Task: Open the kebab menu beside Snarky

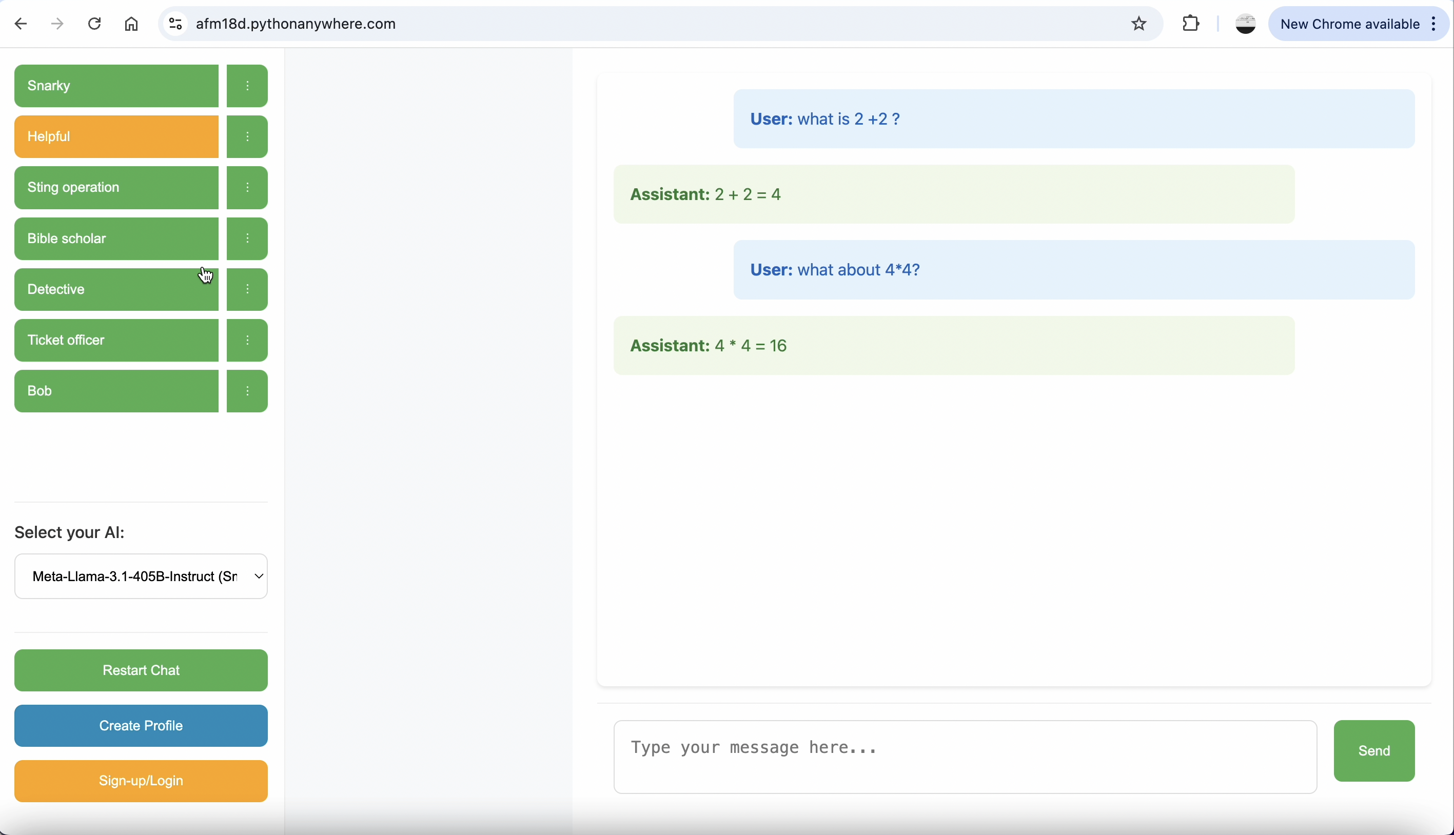Action: [247, 86]
